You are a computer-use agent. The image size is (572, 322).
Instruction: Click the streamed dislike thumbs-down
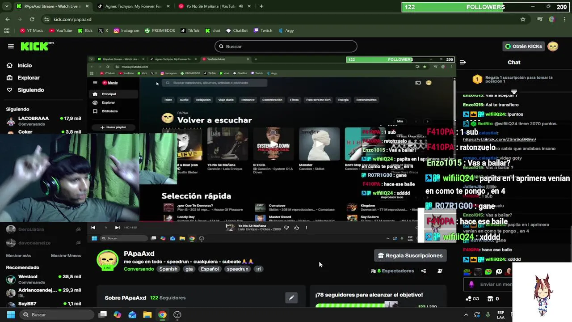pos(286,228)
